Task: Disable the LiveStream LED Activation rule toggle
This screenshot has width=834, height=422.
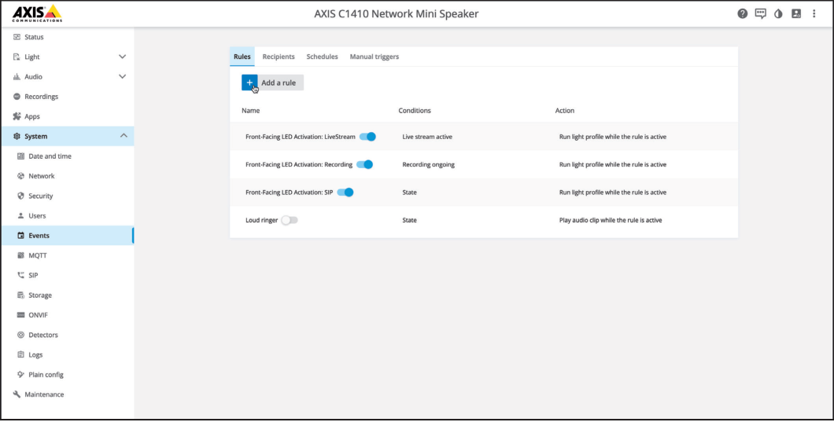Action: (x=367, y=137)
